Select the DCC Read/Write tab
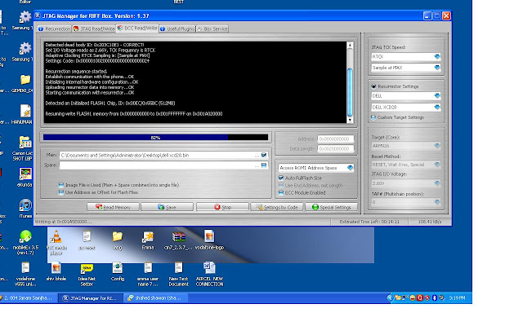 pyautogui.click(x=137, y=29)
